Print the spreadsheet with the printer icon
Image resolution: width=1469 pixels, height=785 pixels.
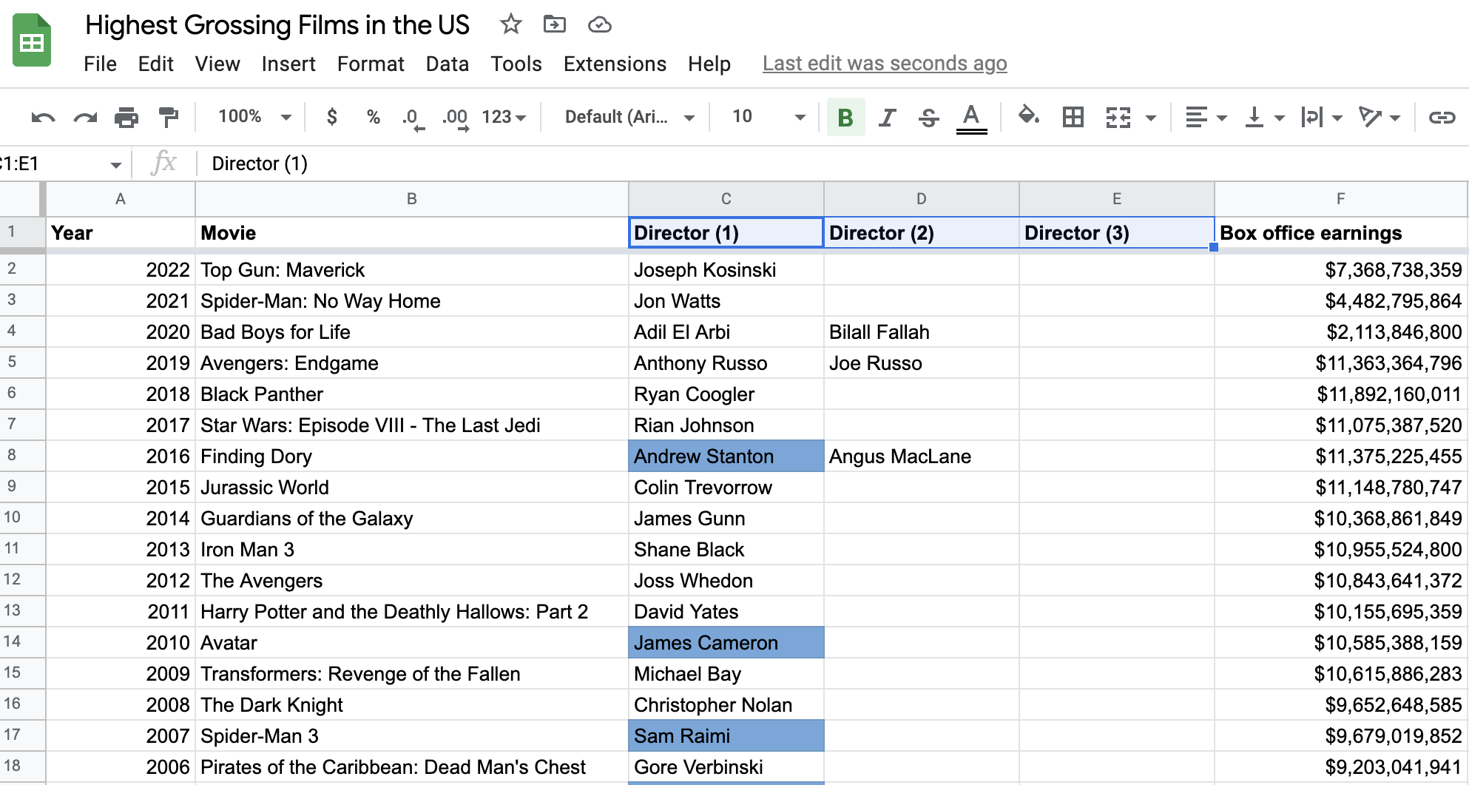point(126,117)
